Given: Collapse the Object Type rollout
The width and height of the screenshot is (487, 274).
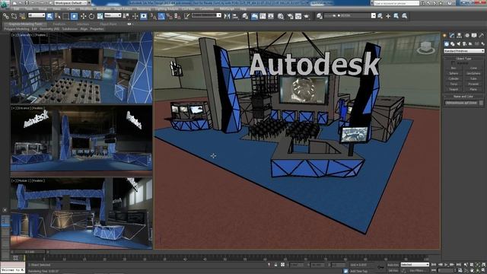Looking at the screenshot, I should 463,59.
